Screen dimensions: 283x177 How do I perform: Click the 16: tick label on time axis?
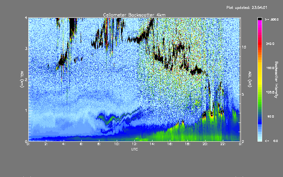tap(170, 144)
